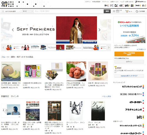Click the Seven & i Holdings logo
147x135 pixels.
point(141,2)
